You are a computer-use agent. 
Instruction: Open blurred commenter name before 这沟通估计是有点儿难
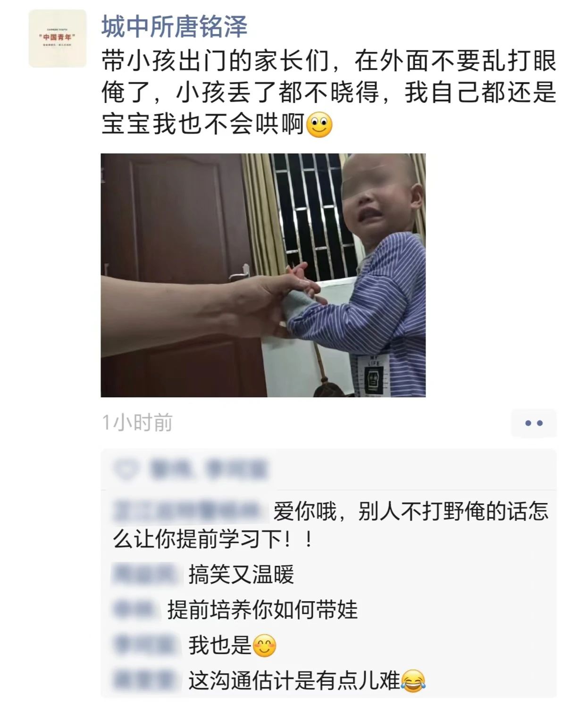point(146,680)
